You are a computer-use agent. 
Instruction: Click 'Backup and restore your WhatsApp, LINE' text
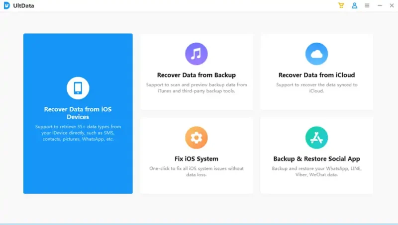click(316, 171)
